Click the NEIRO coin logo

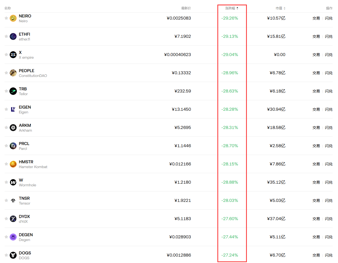[x=13, y=18]
